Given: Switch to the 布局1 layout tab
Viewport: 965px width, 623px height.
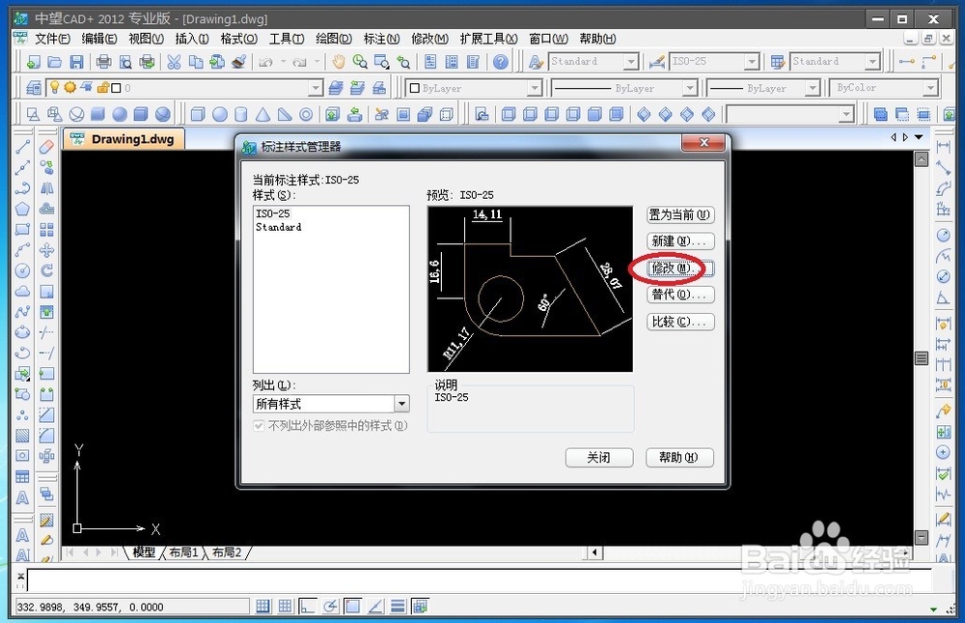Looking at the screenshot, I should pyautogui.click(x=183, y=552).
